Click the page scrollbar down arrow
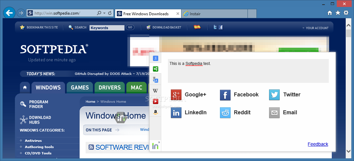Screen dimensions: 354x161 (x=348, y=151)
